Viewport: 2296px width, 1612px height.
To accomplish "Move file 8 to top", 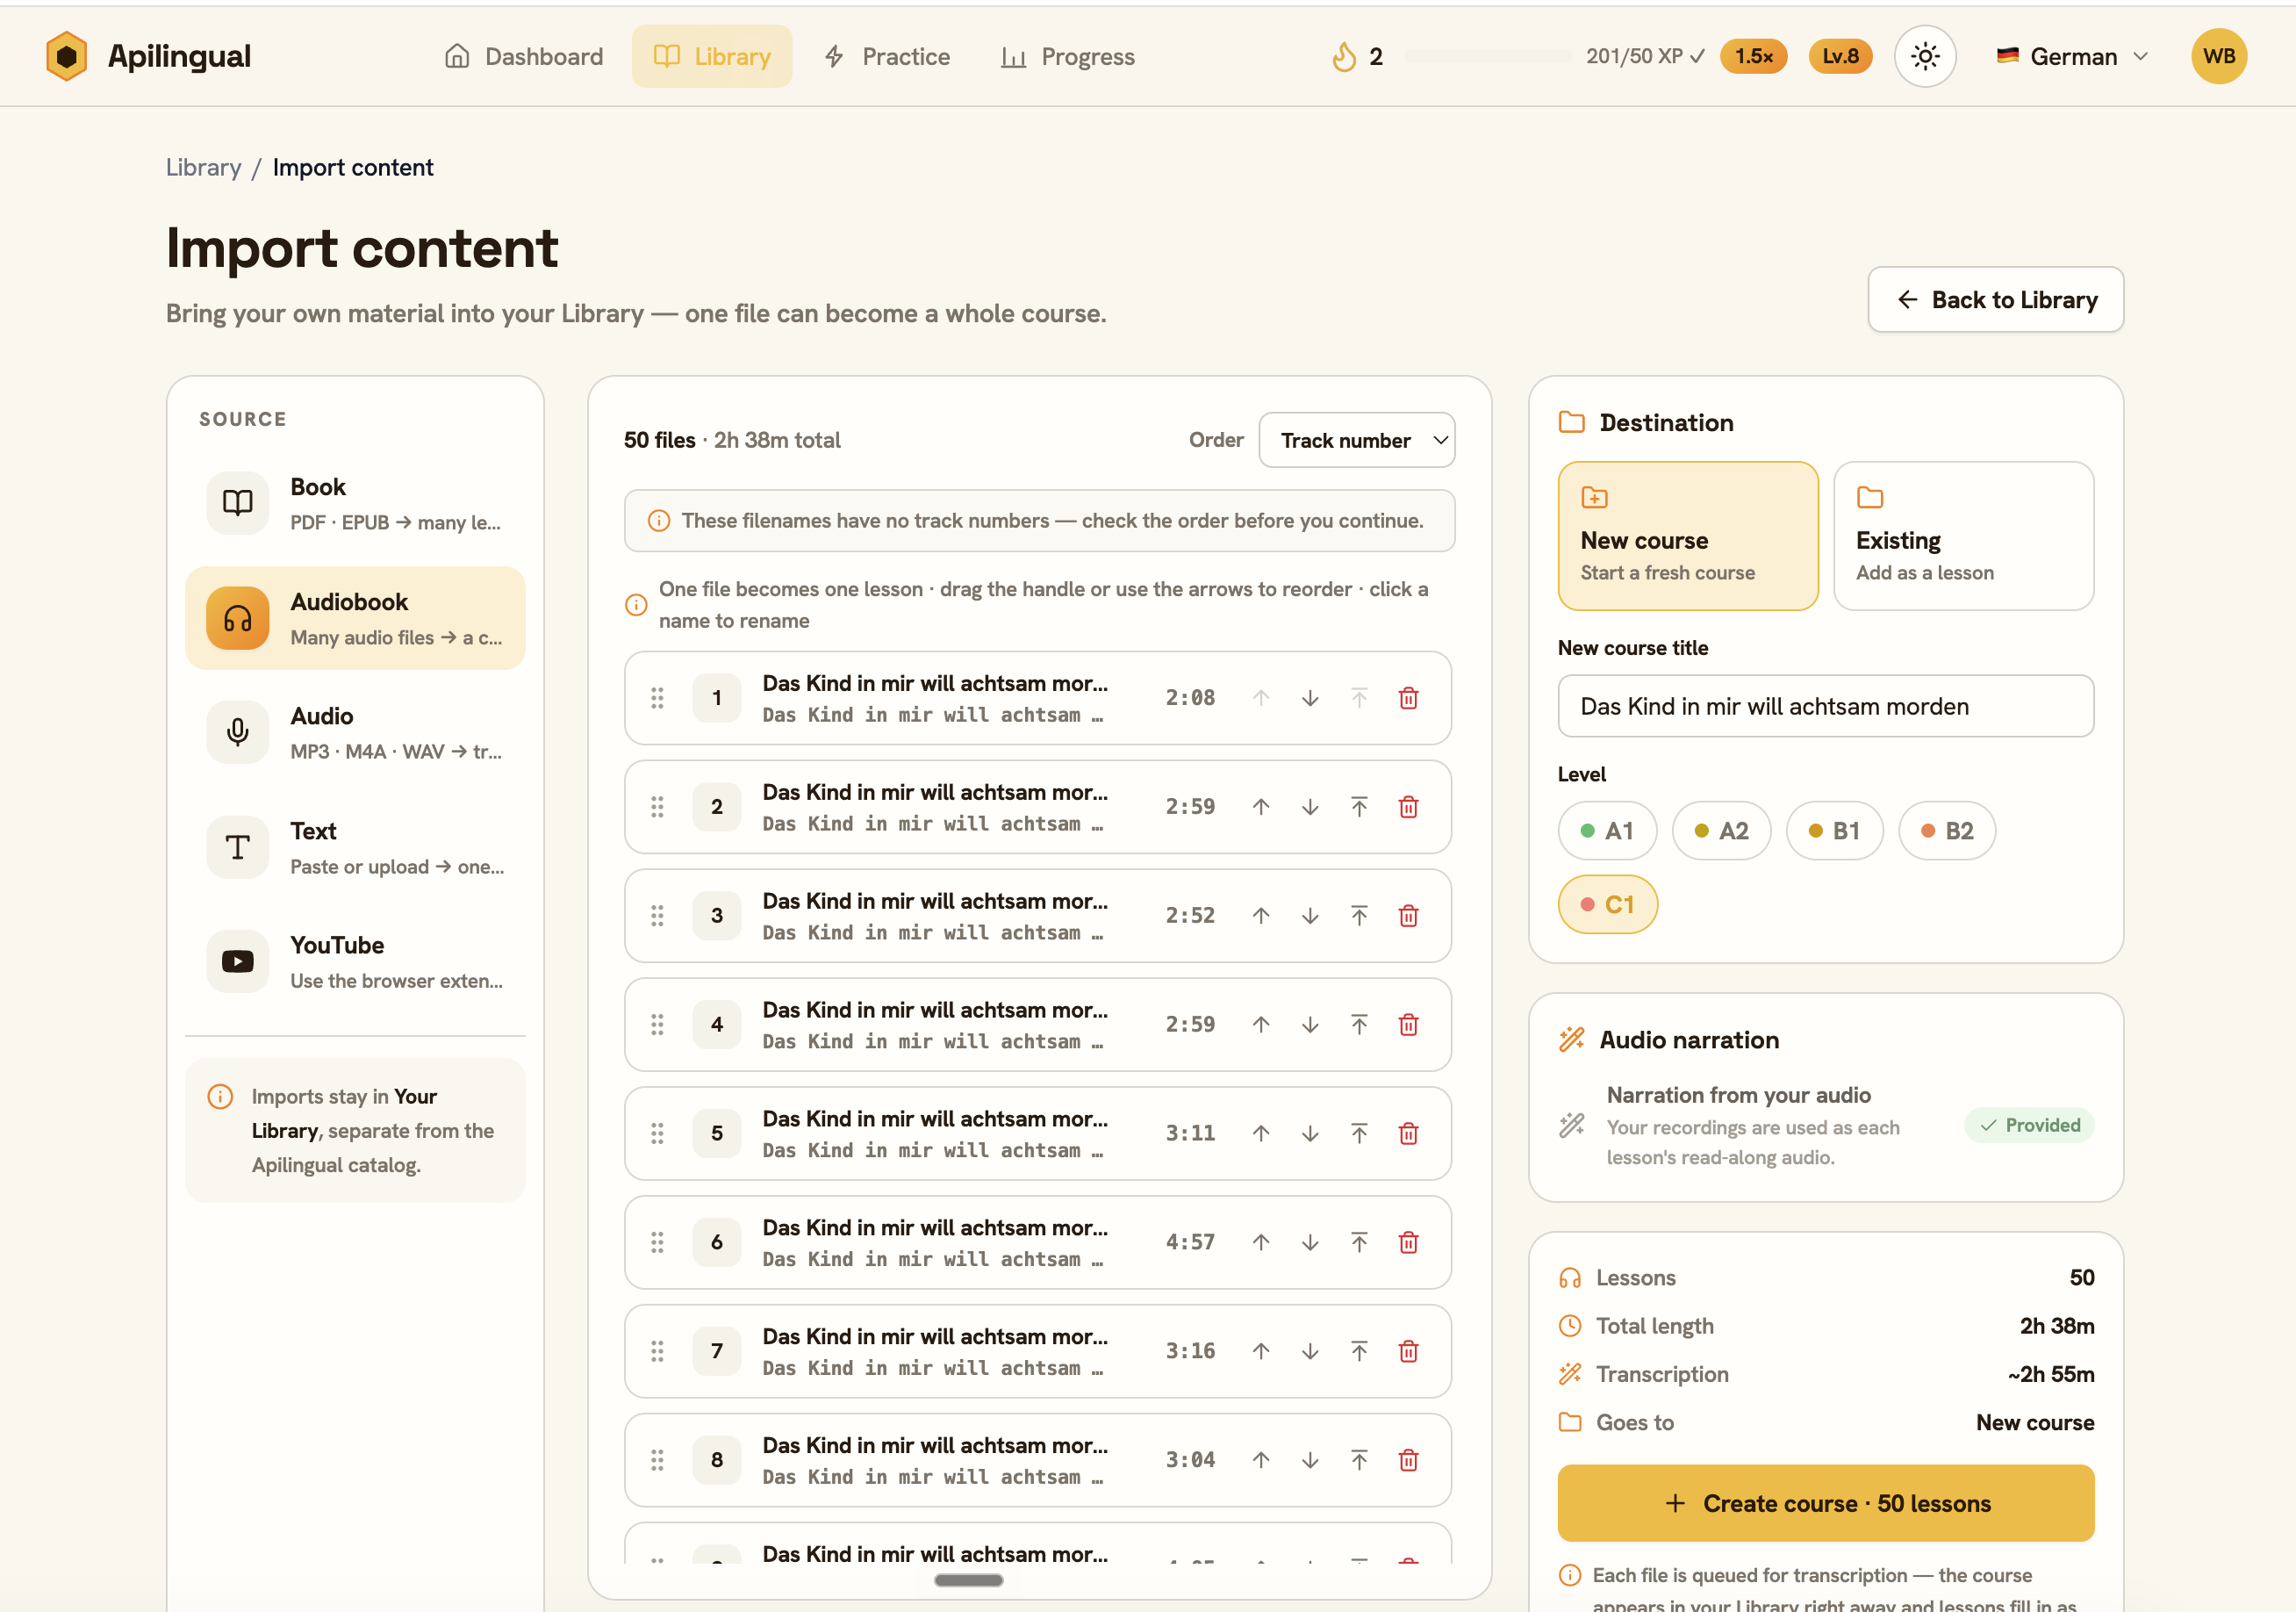I will (x=1359, y=1460).
